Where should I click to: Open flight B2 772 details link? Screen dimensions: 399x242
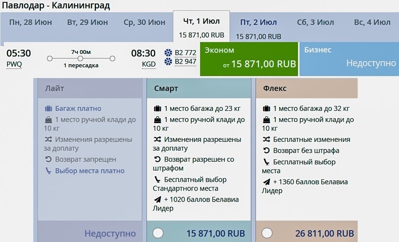point(185,52)
